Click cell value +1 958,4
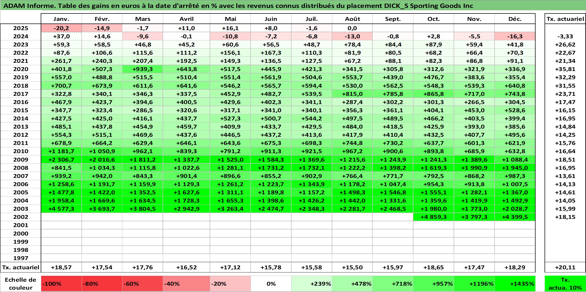This screenshot has width=586, height=292. pos(61,201)
